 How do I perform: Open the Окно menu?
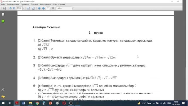(54, 4)
